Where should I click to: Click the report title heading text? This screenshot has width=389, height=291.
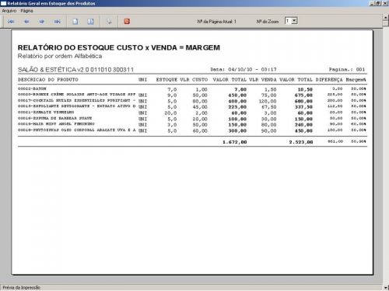119,47
